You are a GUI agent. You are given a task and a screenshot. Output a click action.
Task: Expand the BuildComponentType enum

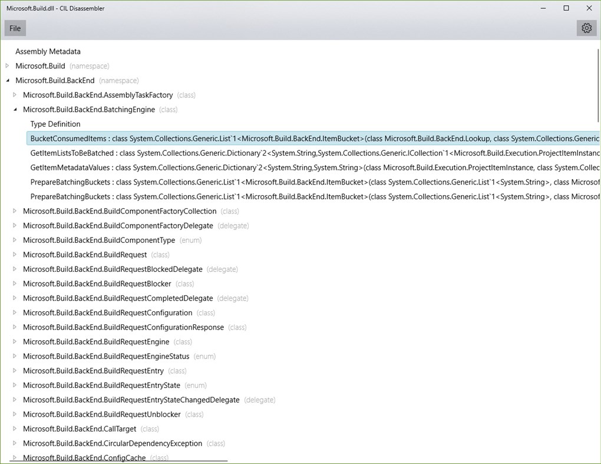tap(15, 240)
